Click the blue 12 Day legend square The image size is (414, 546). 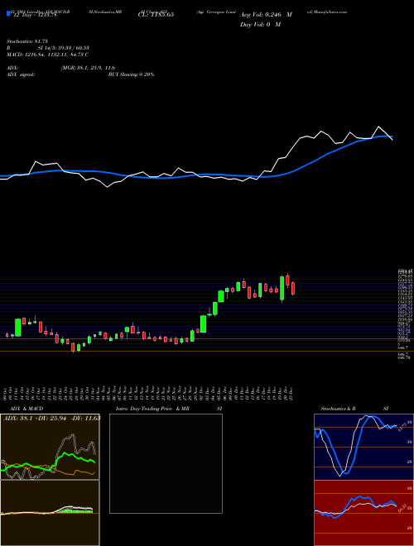click(9, 13)
